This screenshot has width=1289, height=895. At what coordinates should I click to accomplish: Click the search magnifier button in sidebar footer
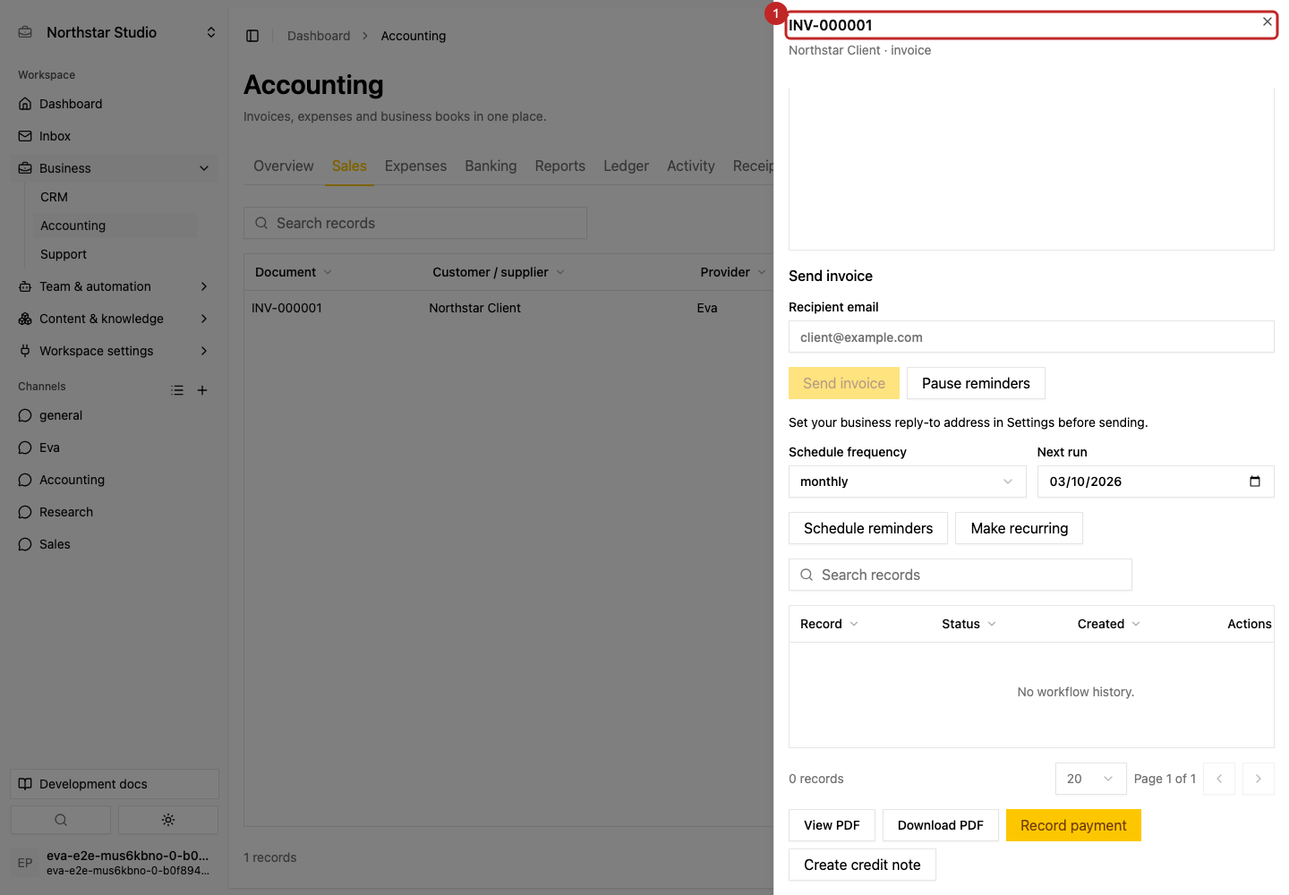[x=61, y=820]
